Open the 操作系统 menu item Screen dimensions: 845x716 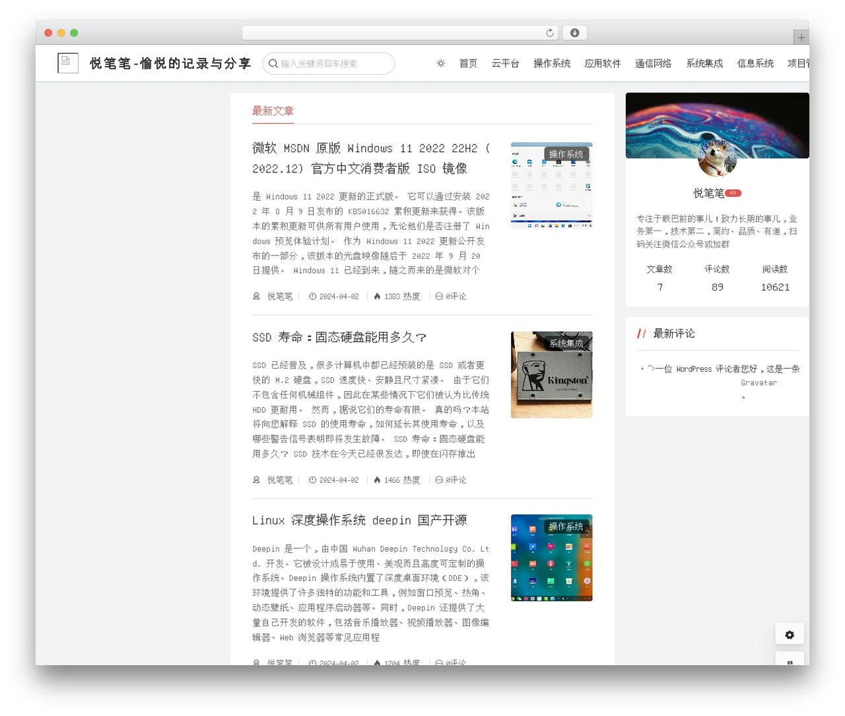pos(552,63)
